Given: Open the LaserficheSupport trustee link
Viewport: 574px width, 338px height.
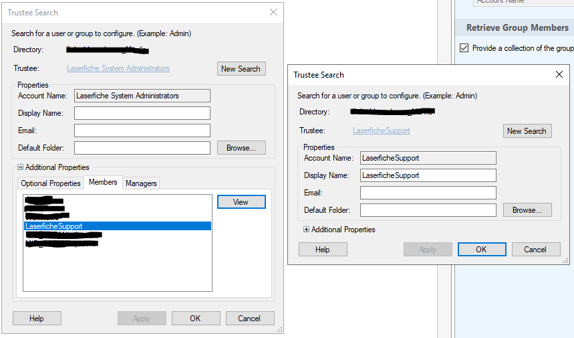Looking at the screenshot, I should (x=381, y=131).
